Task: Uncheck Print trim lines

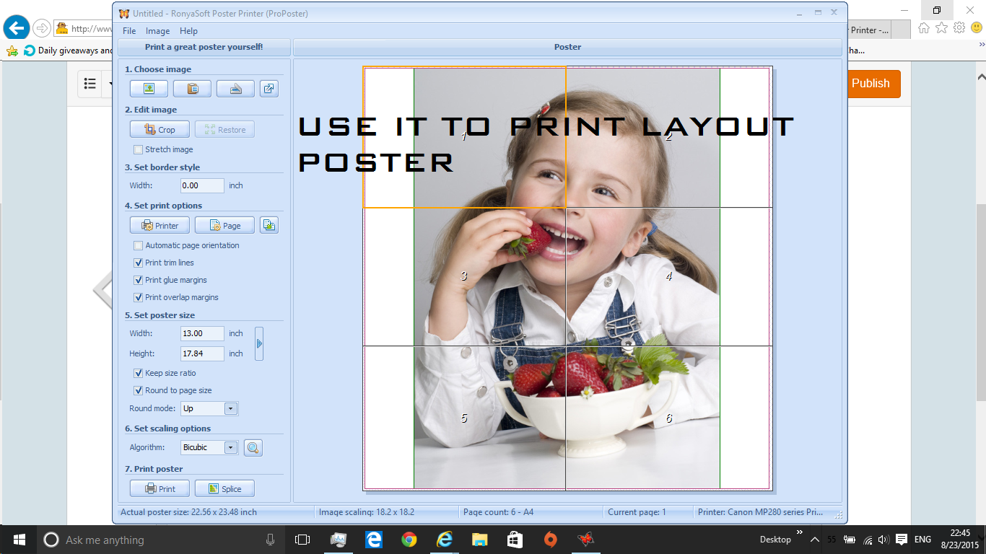Action: (139, 263)
